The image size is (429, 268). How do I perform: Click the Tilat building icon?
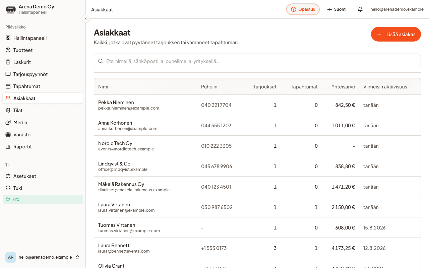pos(8,111)
